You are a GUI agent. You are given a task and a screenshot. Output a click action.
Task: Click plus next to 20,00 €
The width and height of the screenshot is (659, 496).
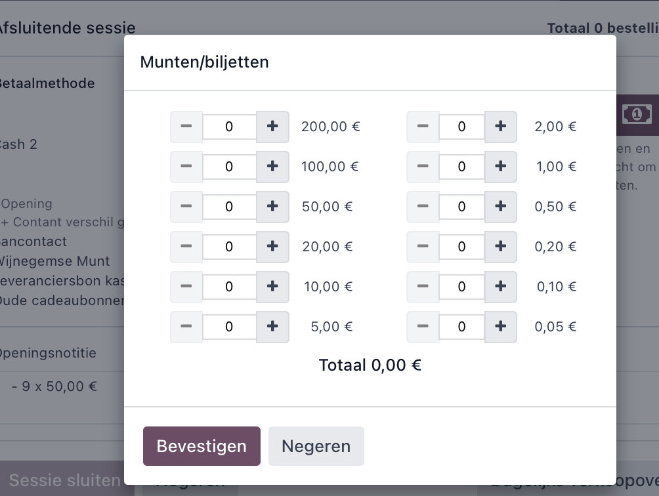point(272,247)
